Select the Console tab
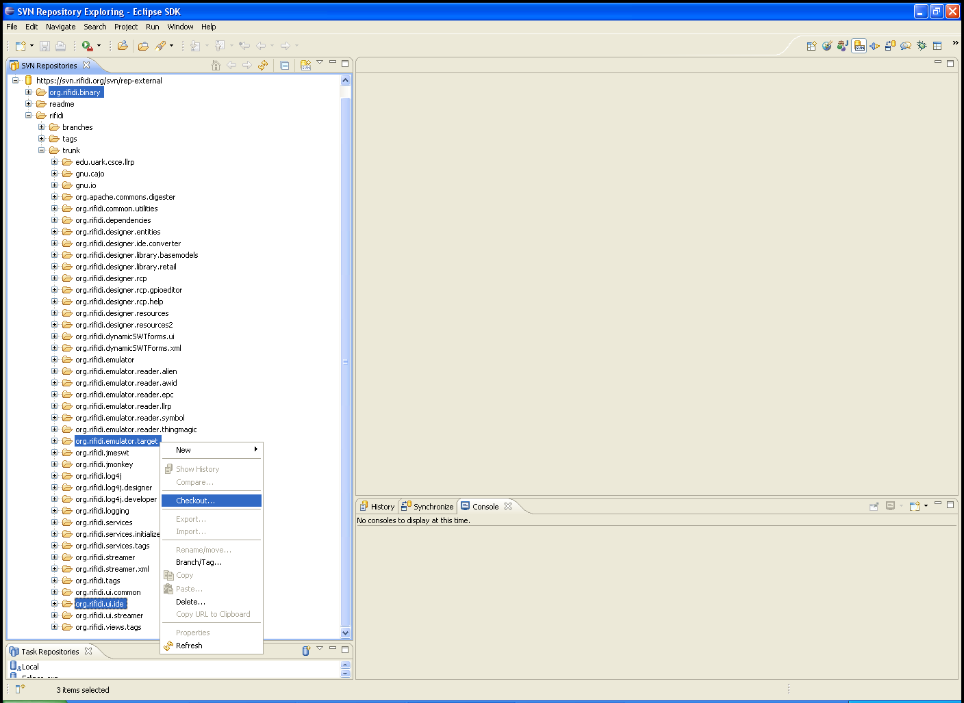This screenshot has height=703, width=964. (x=485, y=507)
